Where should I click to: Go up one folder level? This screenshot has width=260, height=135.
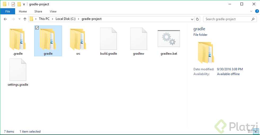(x=25, y=19)
